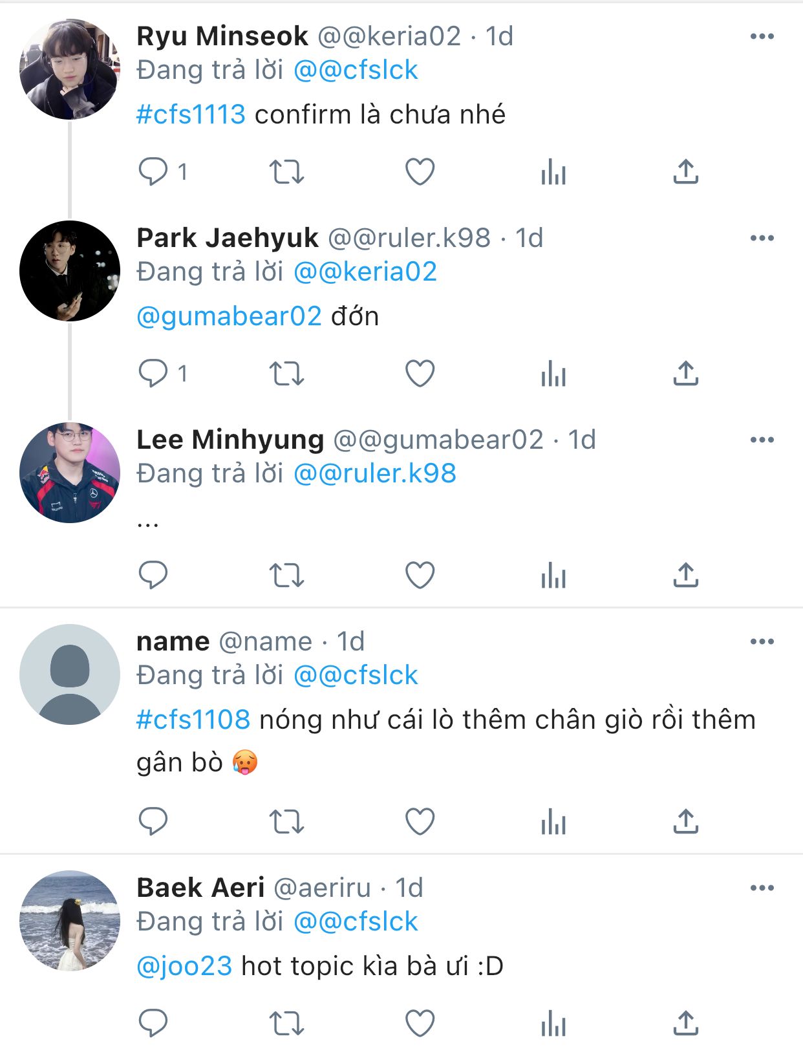This screenshot has width=803, height=1054.
Task: Like Baek Aeri's hot topic tweet
Action: coord(420,1024)
